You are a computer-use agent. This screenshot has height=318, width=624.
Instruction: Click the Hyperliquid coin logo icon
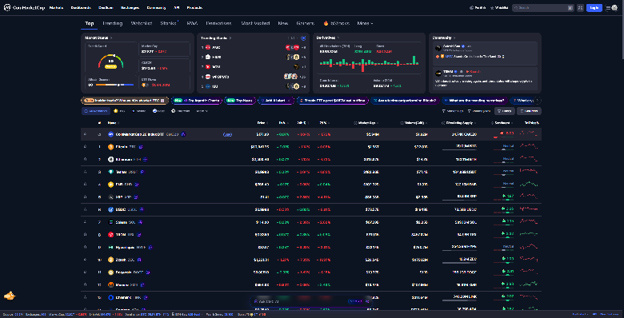[111, 247]
